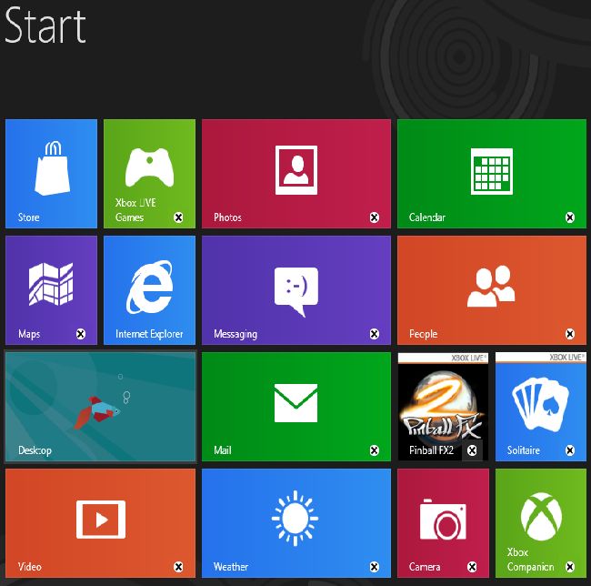Remove the Camera tile using its X
Screen dimensions: 591x586
tap(472, 567)
